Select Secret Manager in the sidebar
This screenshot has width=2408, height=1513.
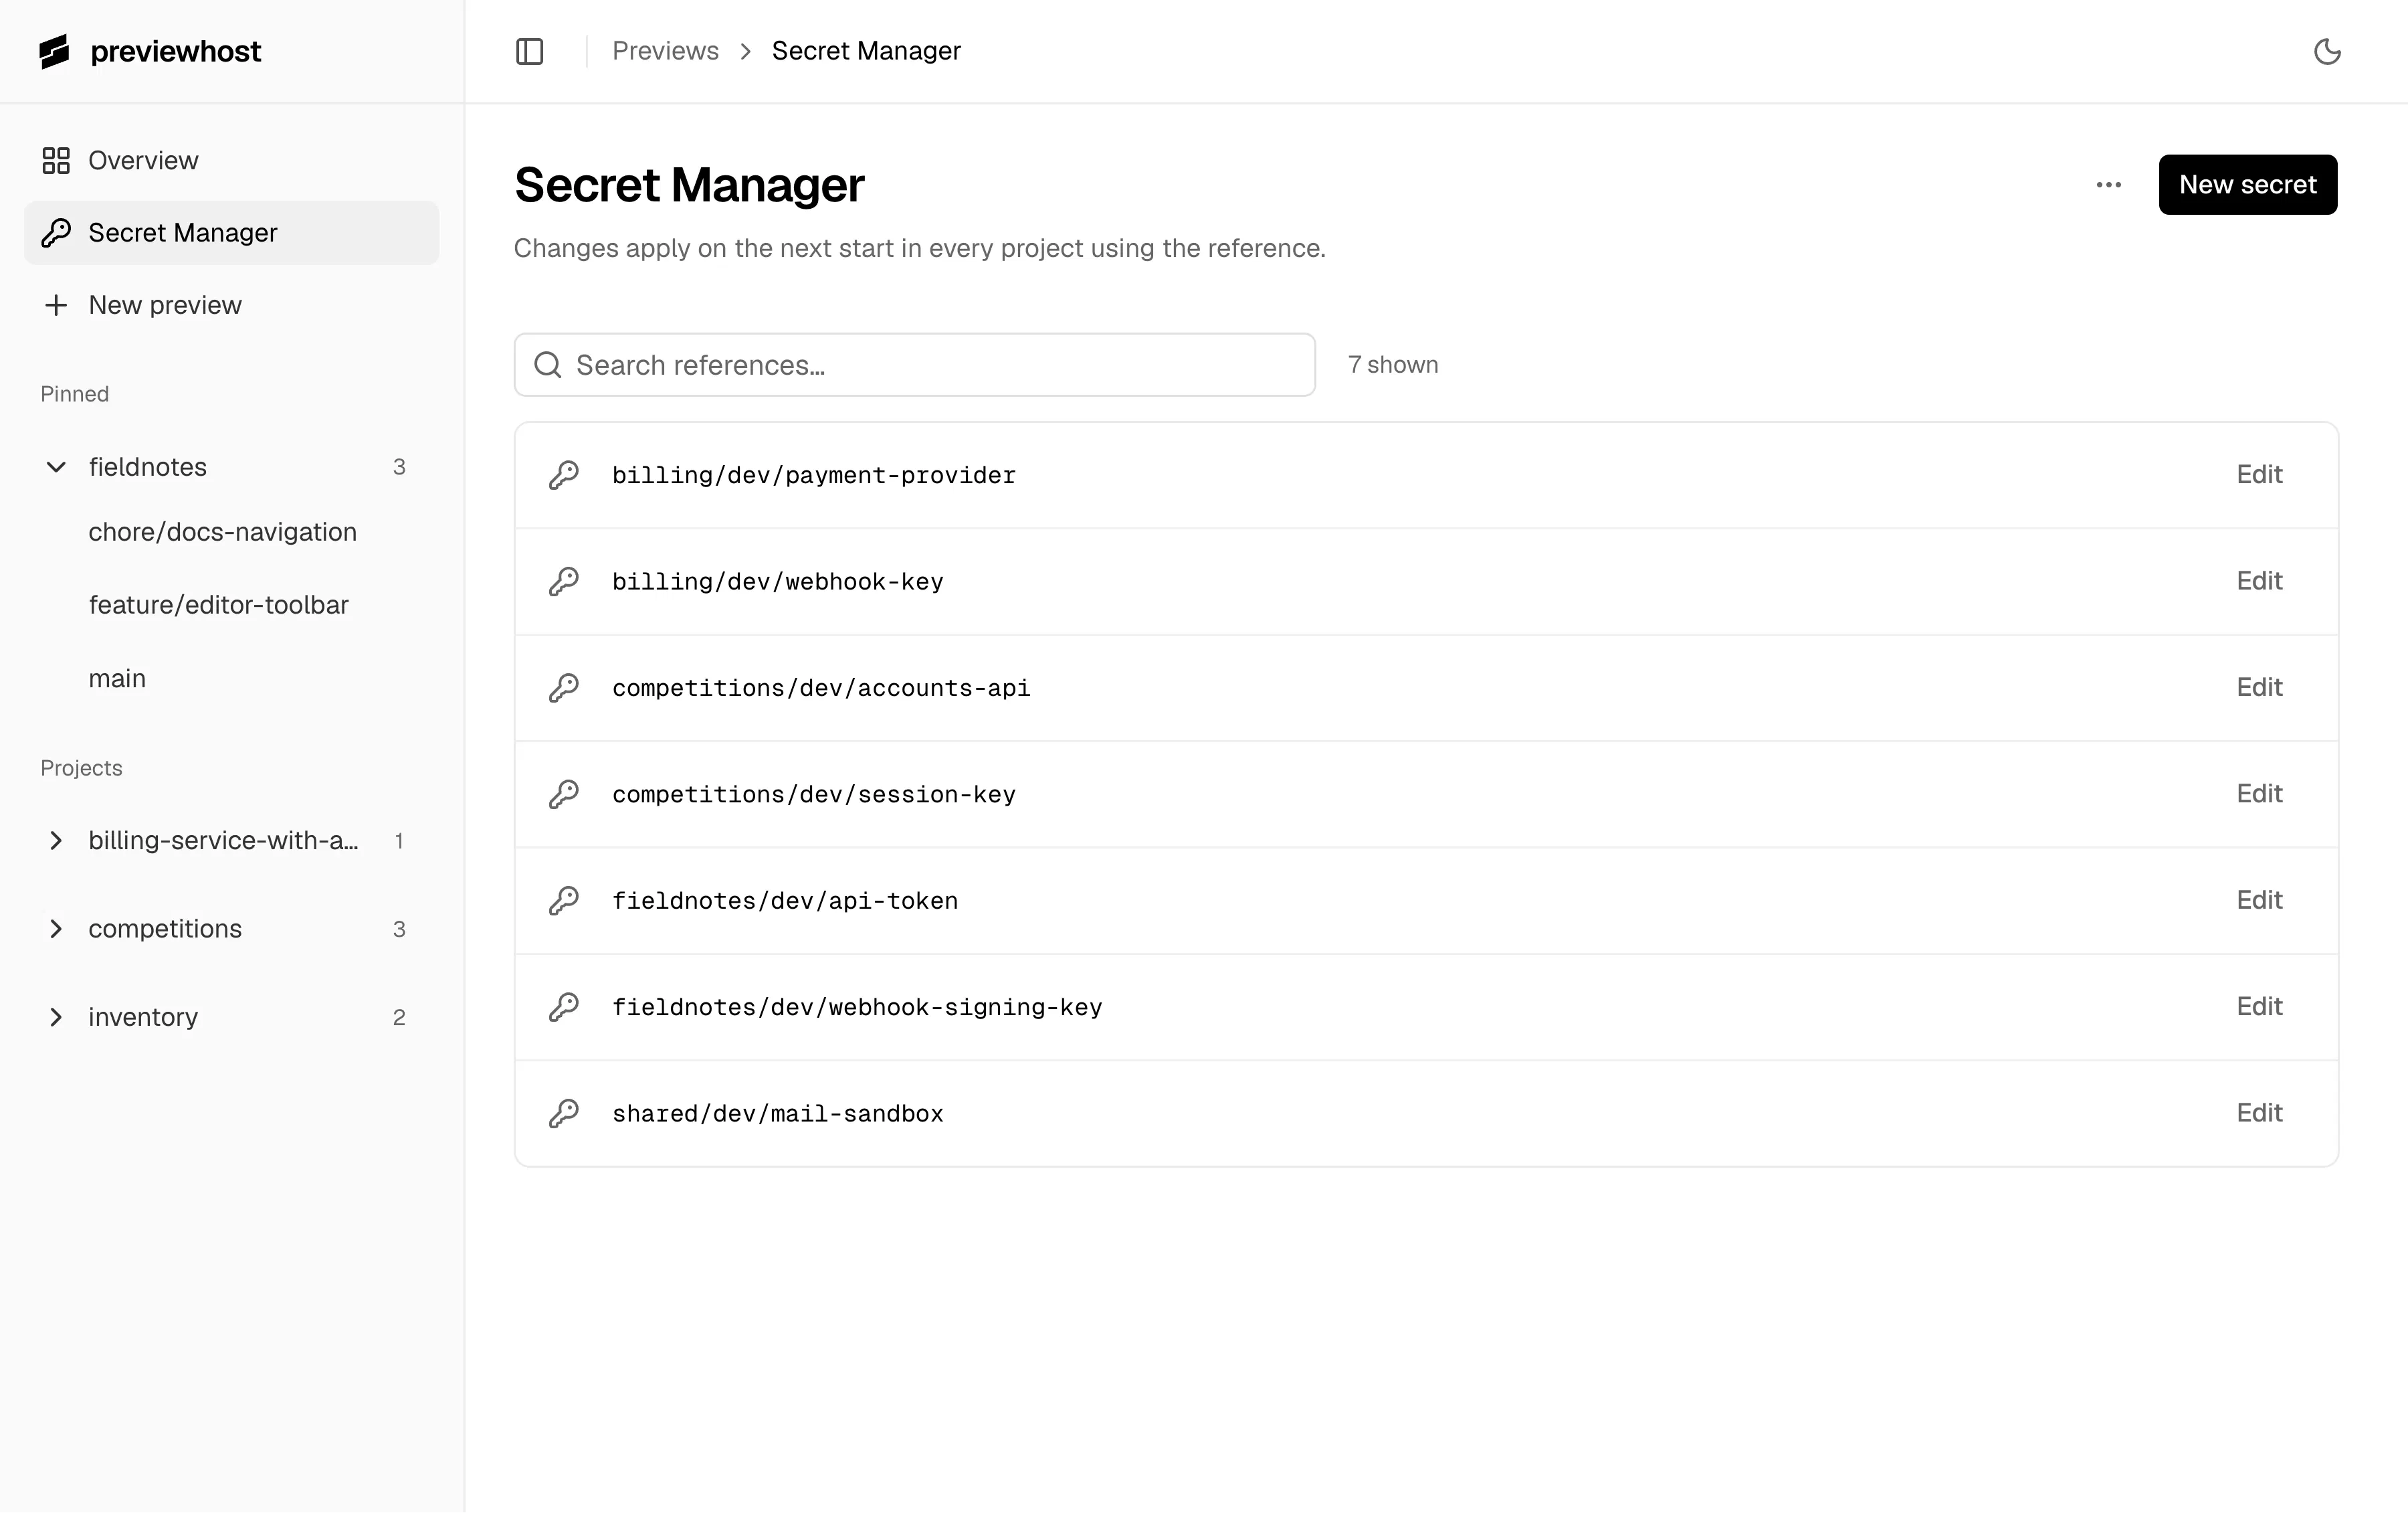pyautogui.click(x=231, y=233)
